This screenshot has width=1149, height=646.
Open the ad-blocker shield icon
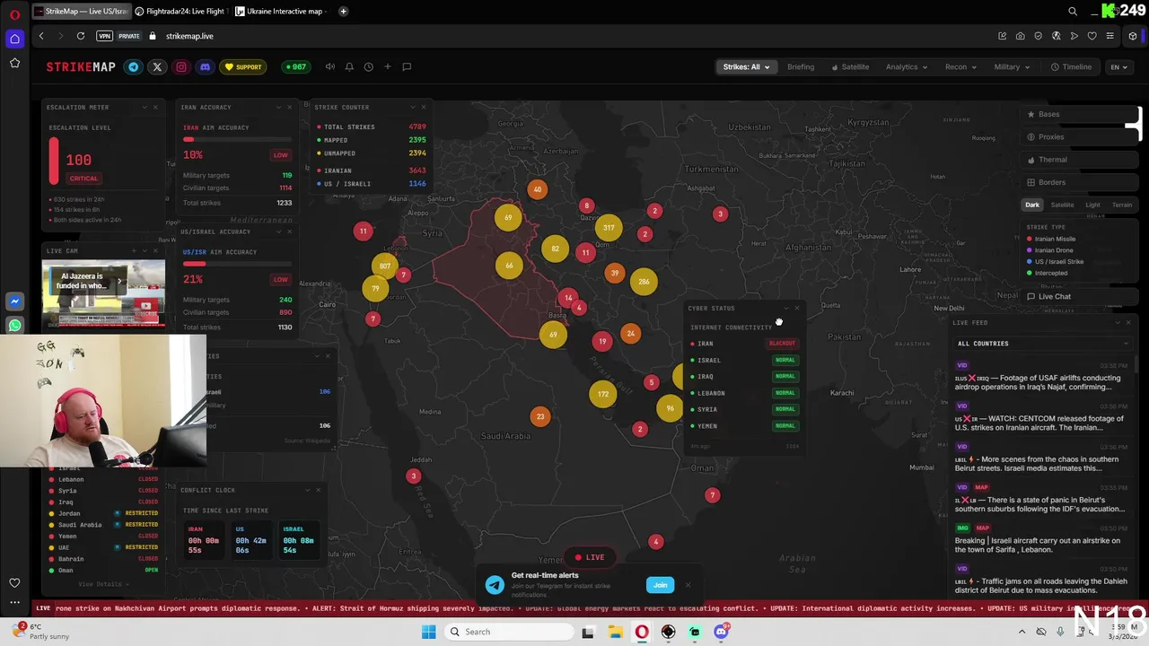[x=1038, y=36]
